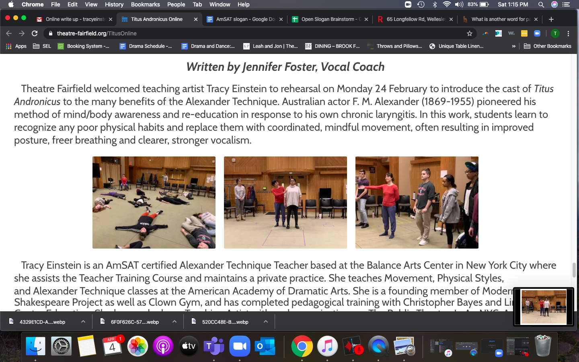The width and height of the screenshot is (579, 362).
Task: Open the SEL bookmarks folder
Action: [x=42, y=46]
